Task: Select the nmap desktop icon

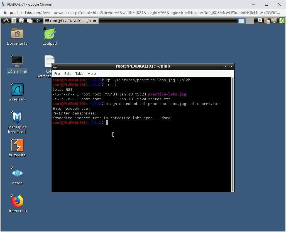Action: tap(17, 176)
